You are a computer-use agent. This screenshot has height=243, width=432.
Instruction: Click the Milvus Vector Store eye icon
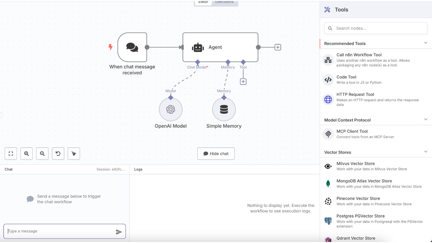(328, 166)
